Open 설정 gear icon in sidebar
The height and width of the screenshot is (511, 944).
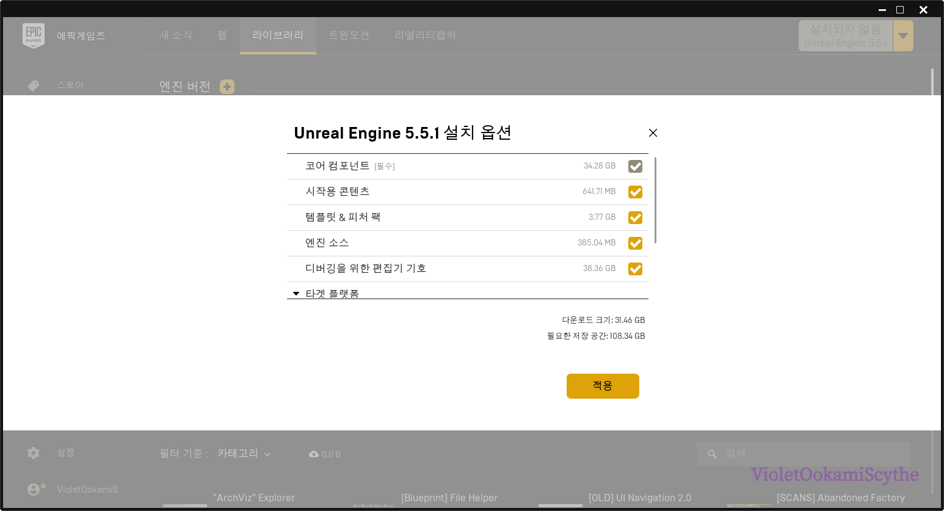(34, 453)
